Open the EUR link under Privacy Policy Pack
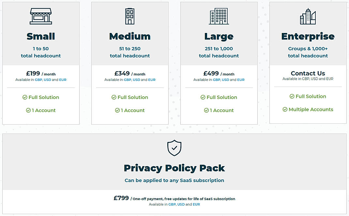This screenshot has width=349, height=216. 196,204
